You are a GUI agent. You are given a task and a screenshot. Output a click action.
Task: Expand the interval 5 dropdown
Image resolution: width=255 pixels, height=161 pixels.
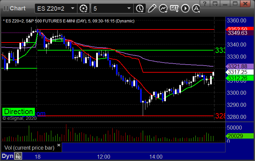[x=129, y=8]
